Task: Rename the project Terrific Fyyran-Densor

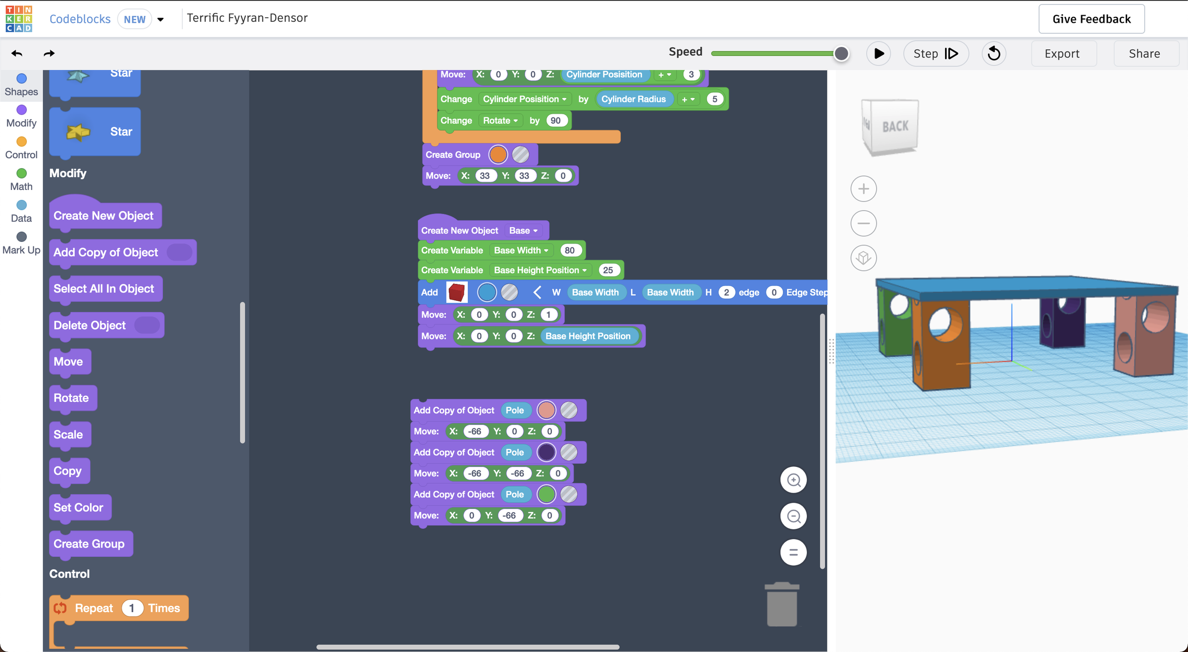Action: point(247,18)
